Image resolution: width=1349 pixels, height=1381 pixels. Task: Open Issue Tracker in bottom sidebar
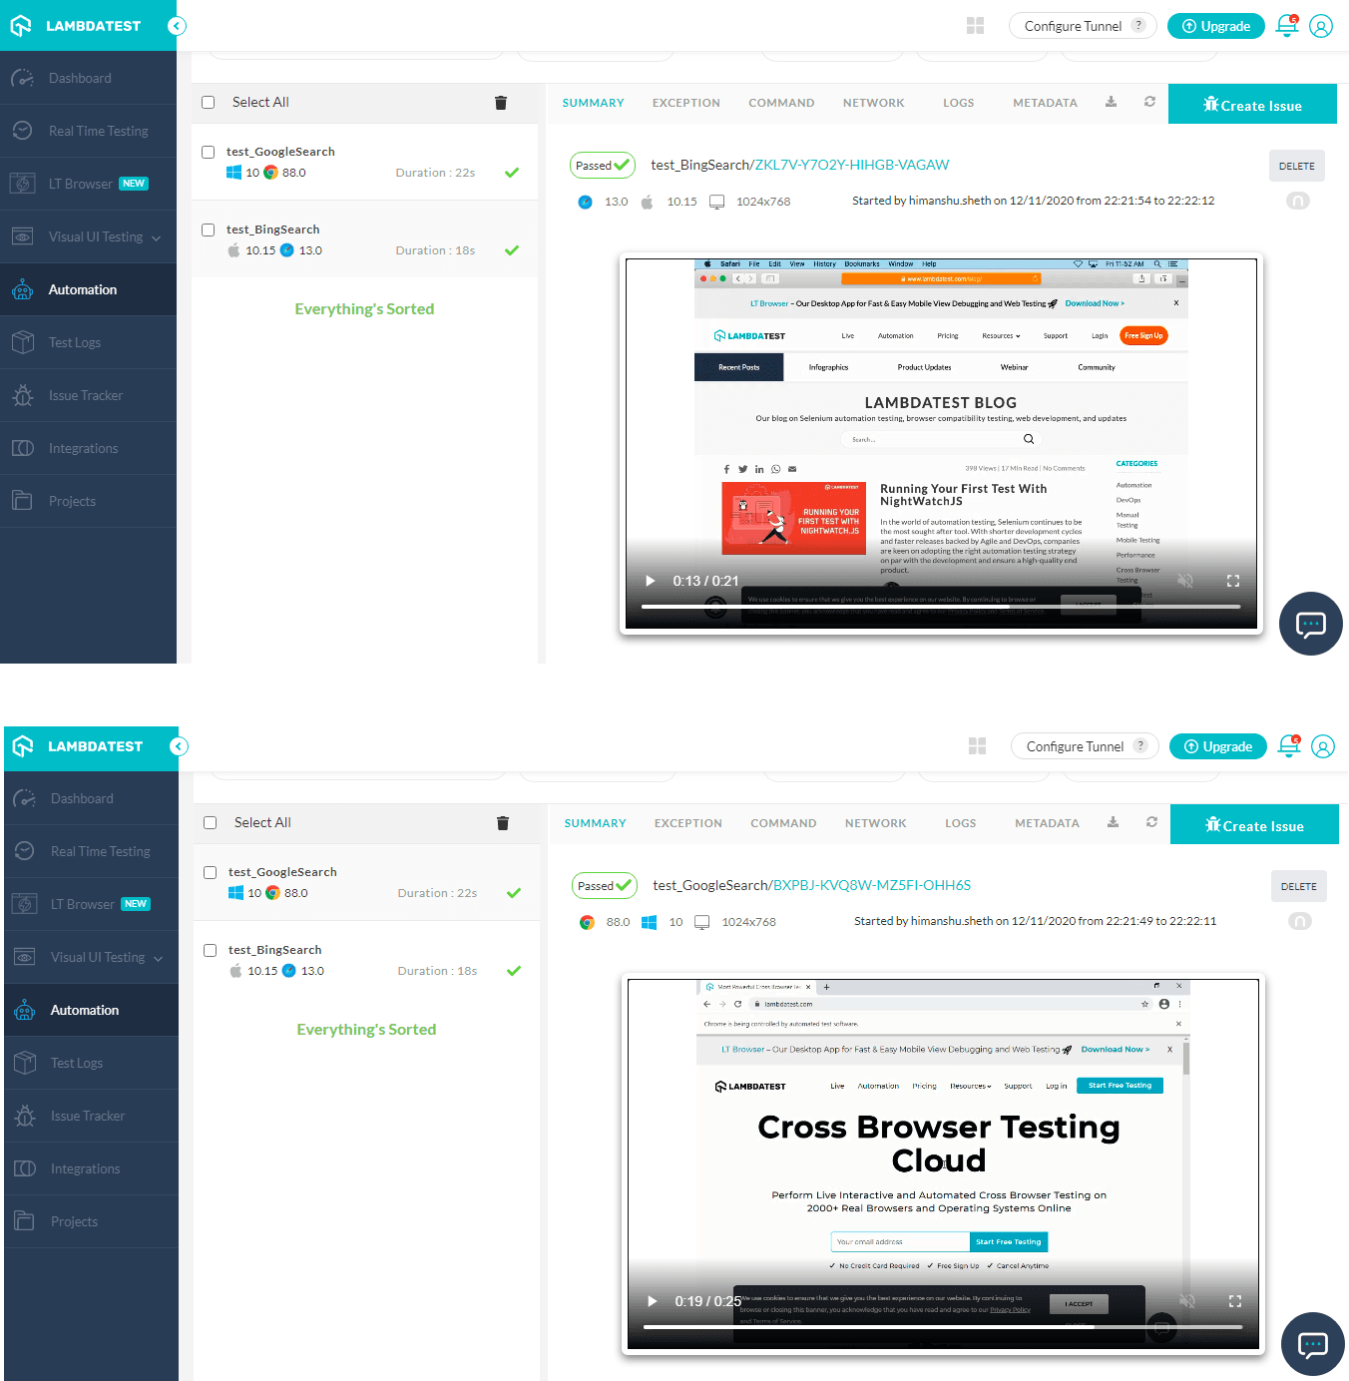(91, 1116)
